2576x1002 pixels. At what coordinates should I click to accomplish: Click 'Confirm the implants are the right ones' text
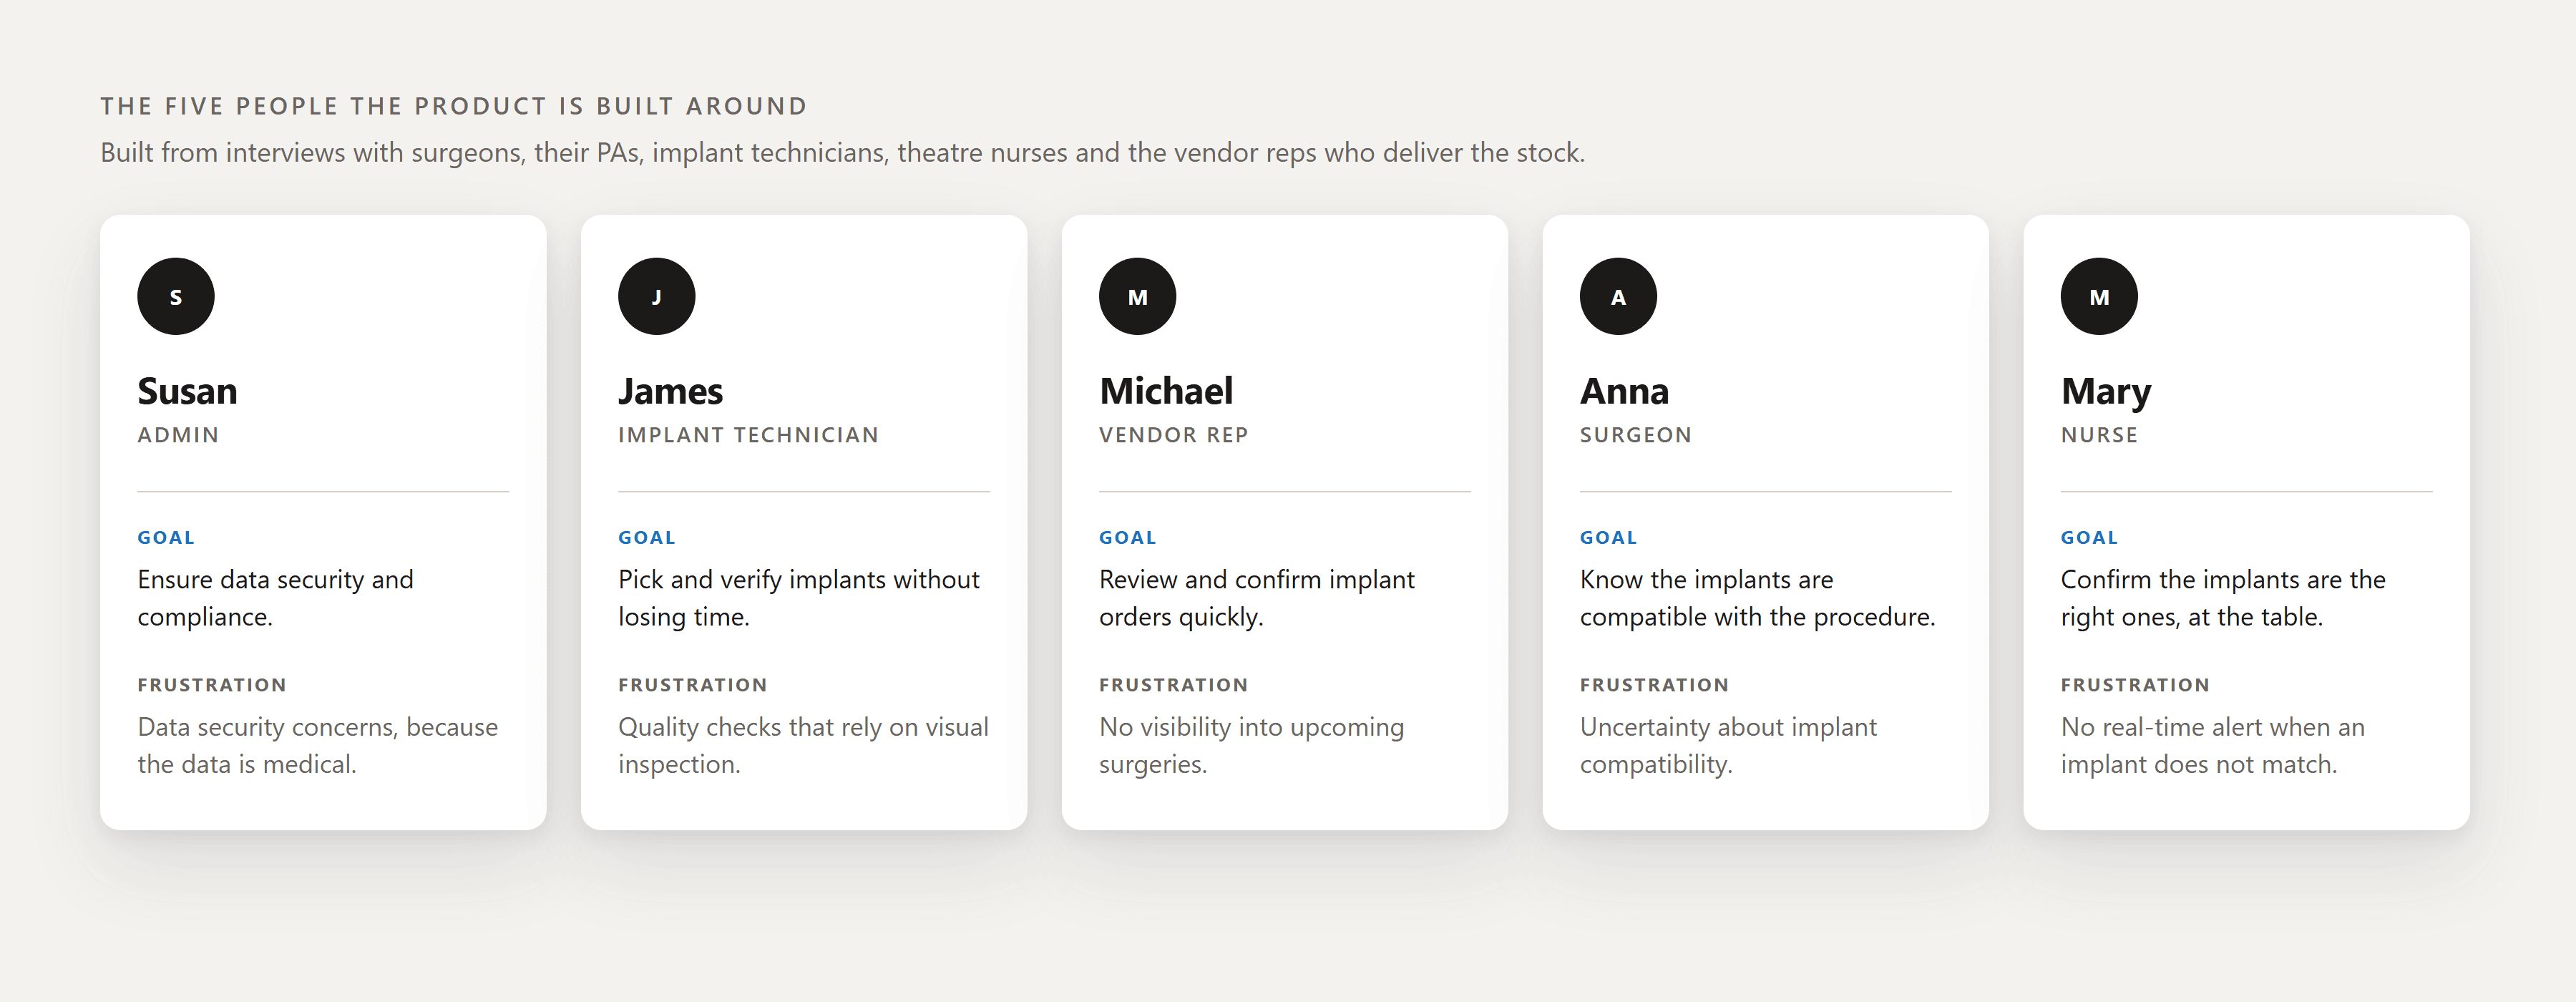pos(2223,598)
